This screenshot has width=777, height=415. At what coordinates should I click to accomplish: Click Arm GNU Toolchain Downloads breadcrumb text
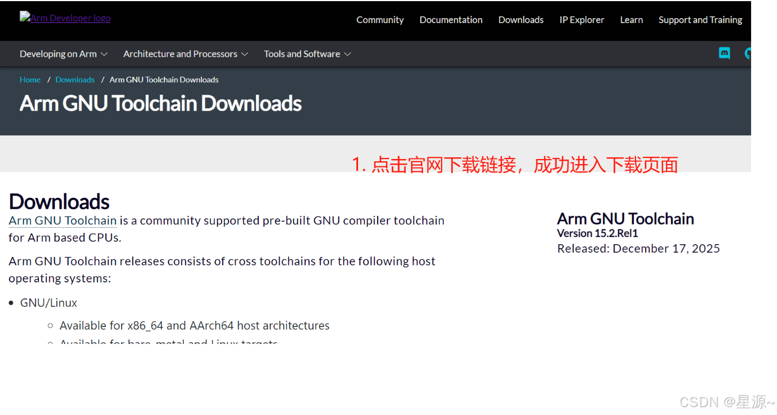point(164,80)
